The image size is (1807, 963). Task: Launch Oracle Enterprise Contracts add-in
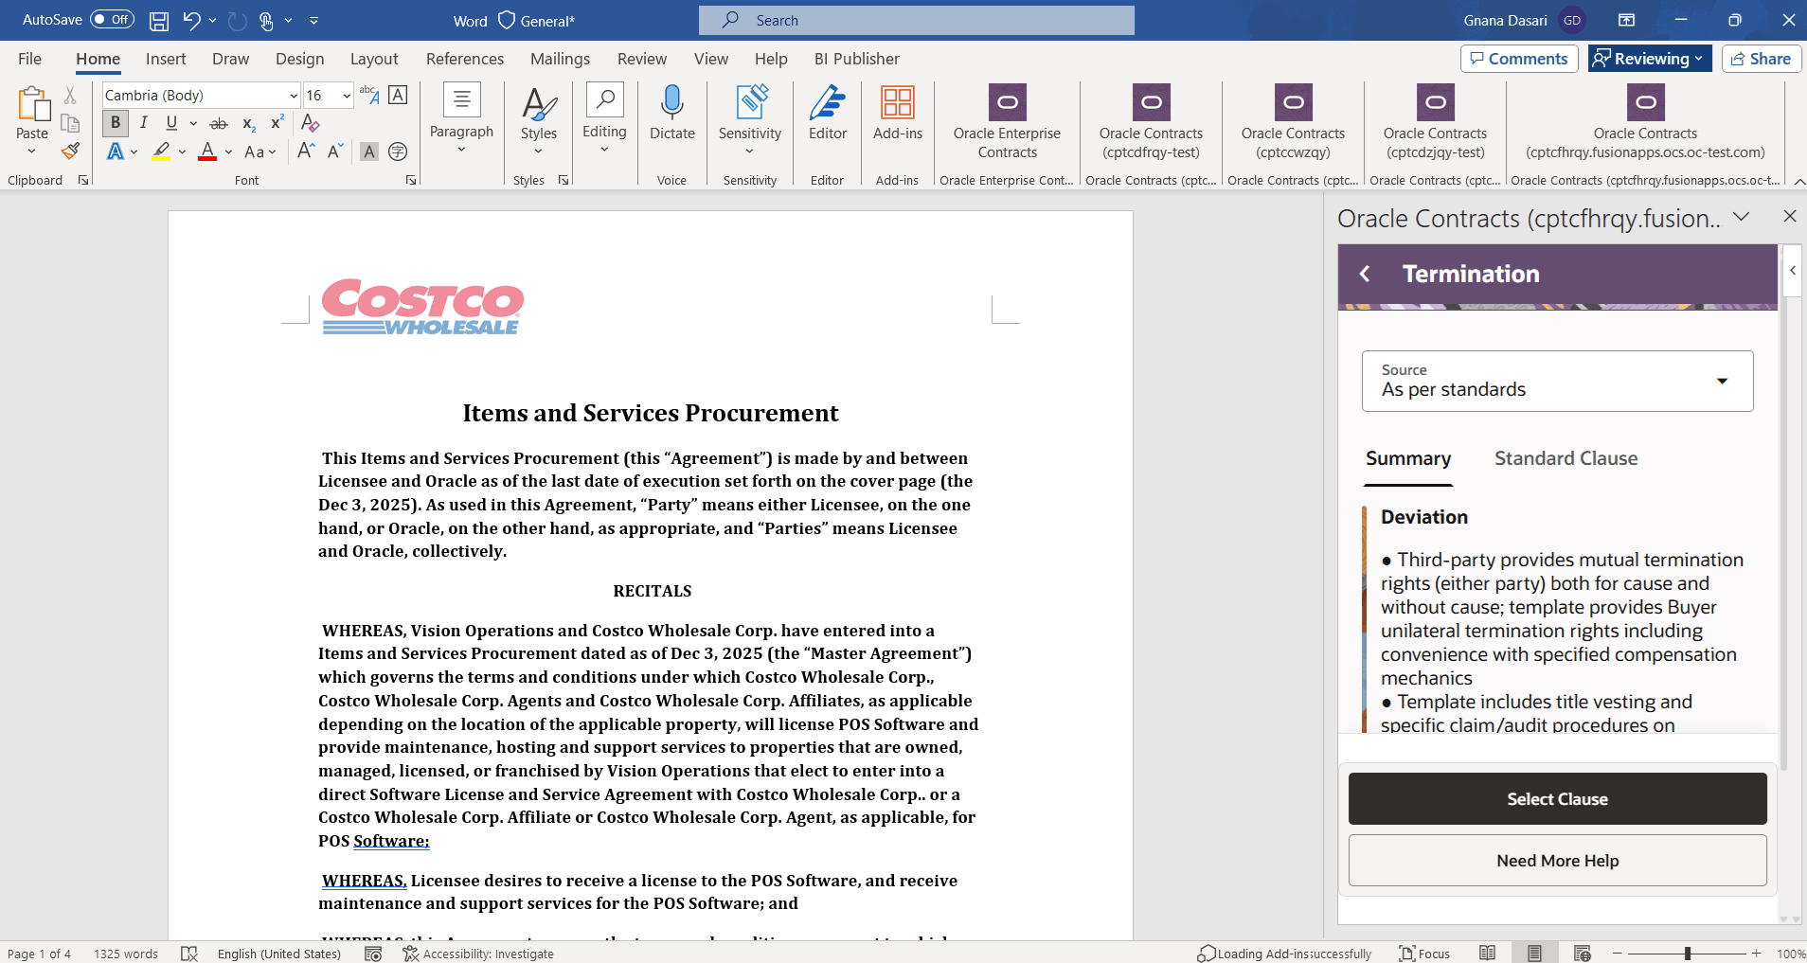click(x=1008, y=122)
